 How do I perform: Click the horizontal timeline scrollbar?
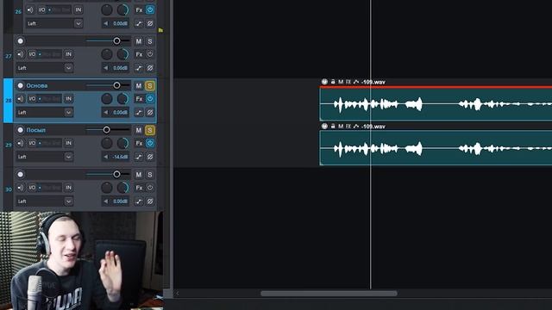(x=329, y=294)
